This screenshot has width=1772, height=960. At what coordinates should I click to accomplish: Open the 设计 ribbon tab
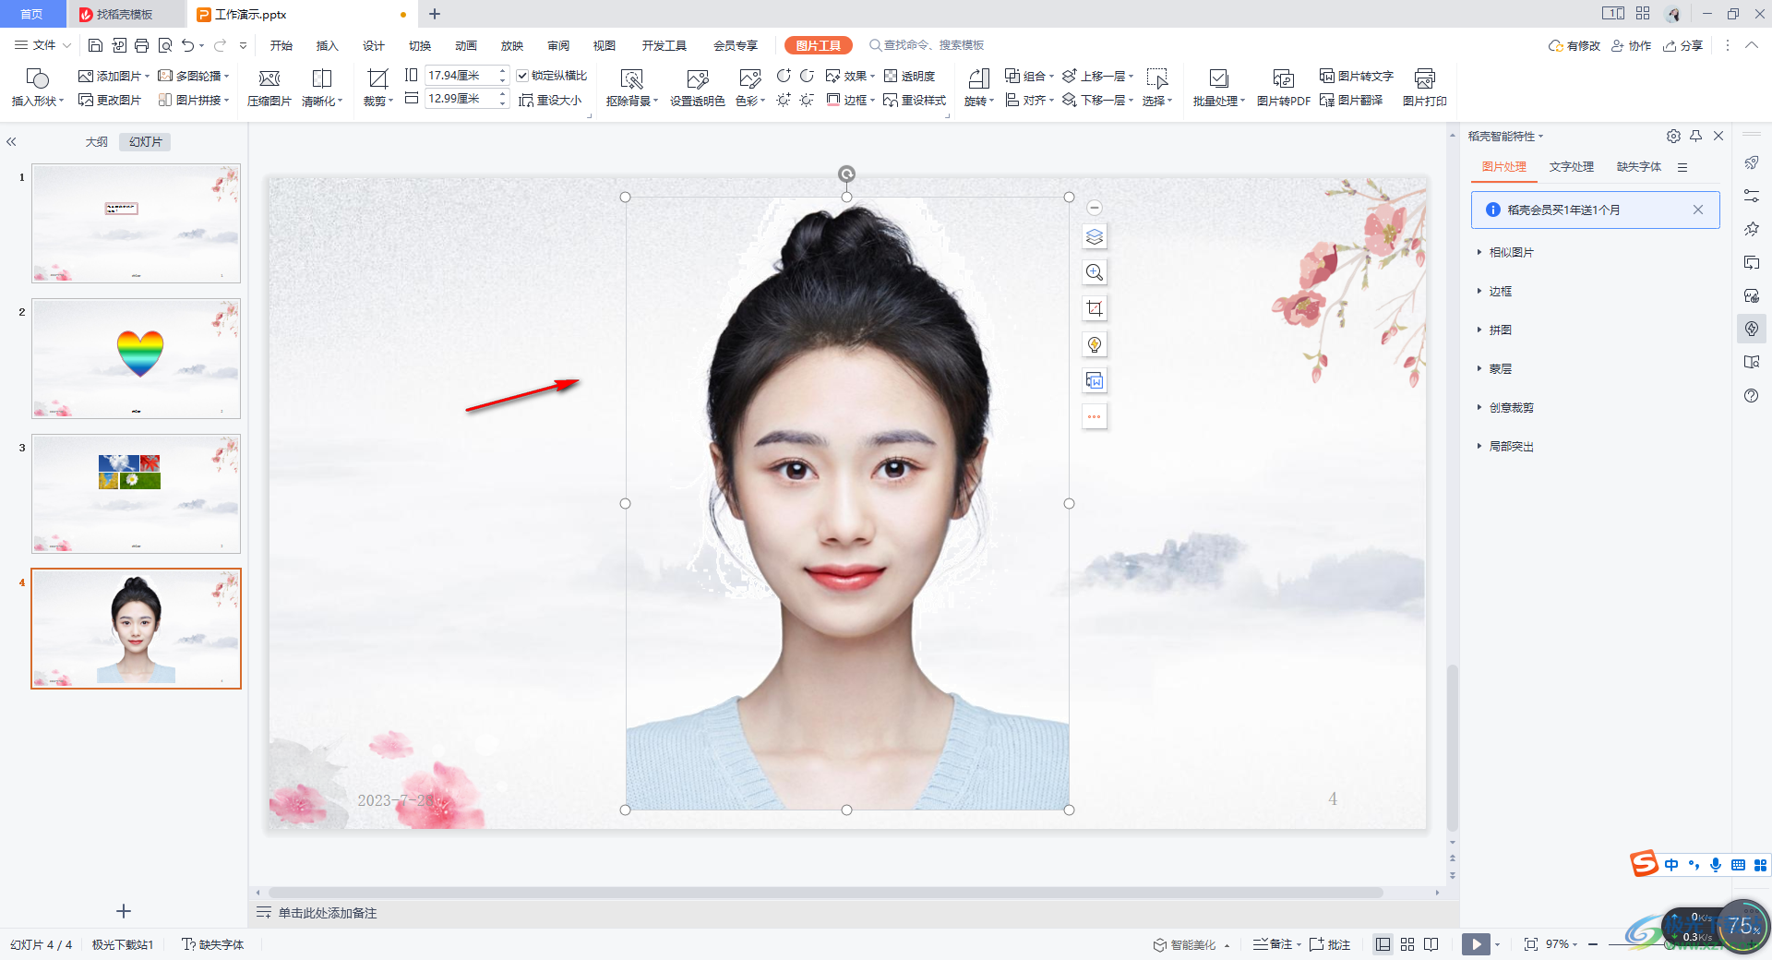pos(374,45)
